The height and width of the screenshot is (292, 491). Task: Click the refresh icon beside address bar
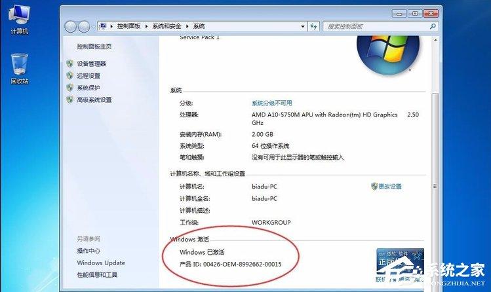tap(313, 26)
